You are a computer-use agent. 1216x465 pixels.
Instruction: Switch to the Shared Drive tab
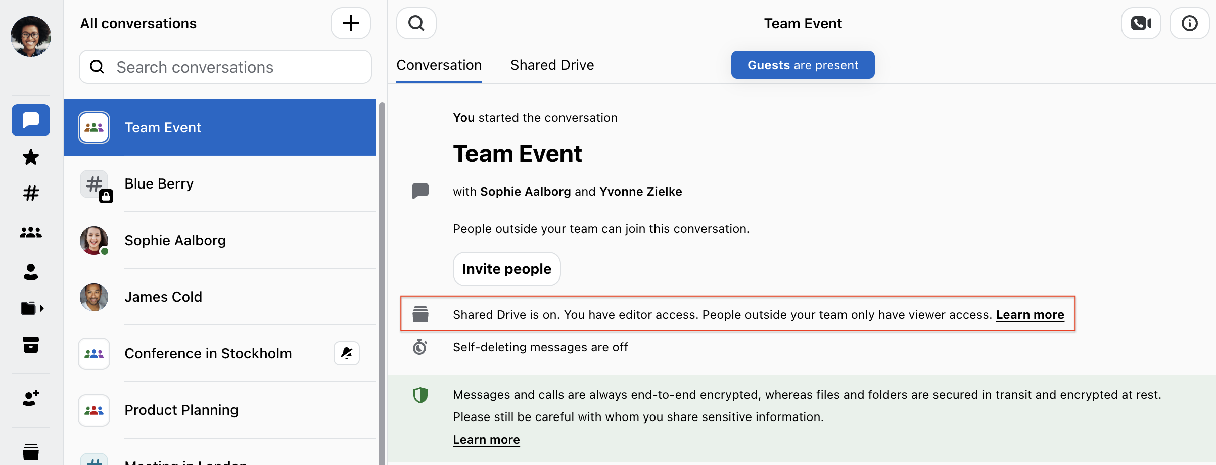552,65
